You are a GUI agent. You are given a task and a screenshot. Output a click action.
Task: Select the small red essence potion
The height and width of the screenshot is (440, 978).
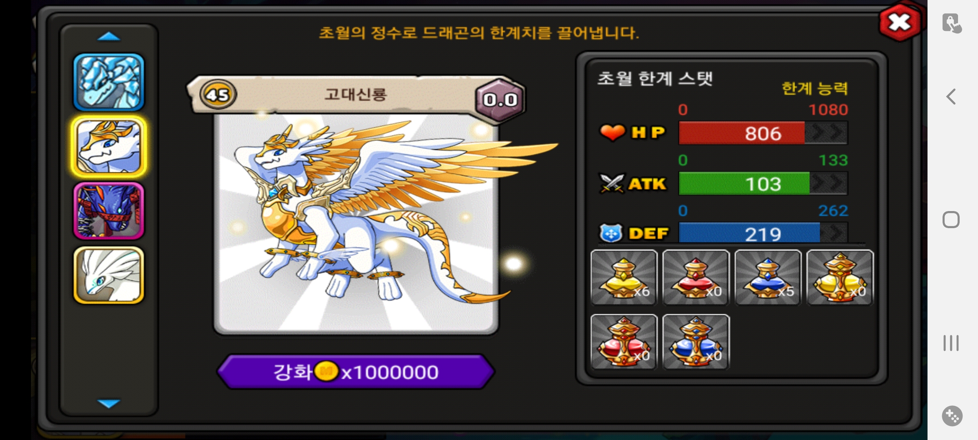(696, 277)
